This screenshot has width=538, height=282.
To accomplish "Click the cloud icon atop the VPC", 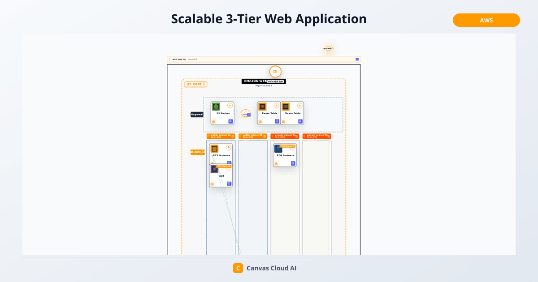I will pos(275,72).
